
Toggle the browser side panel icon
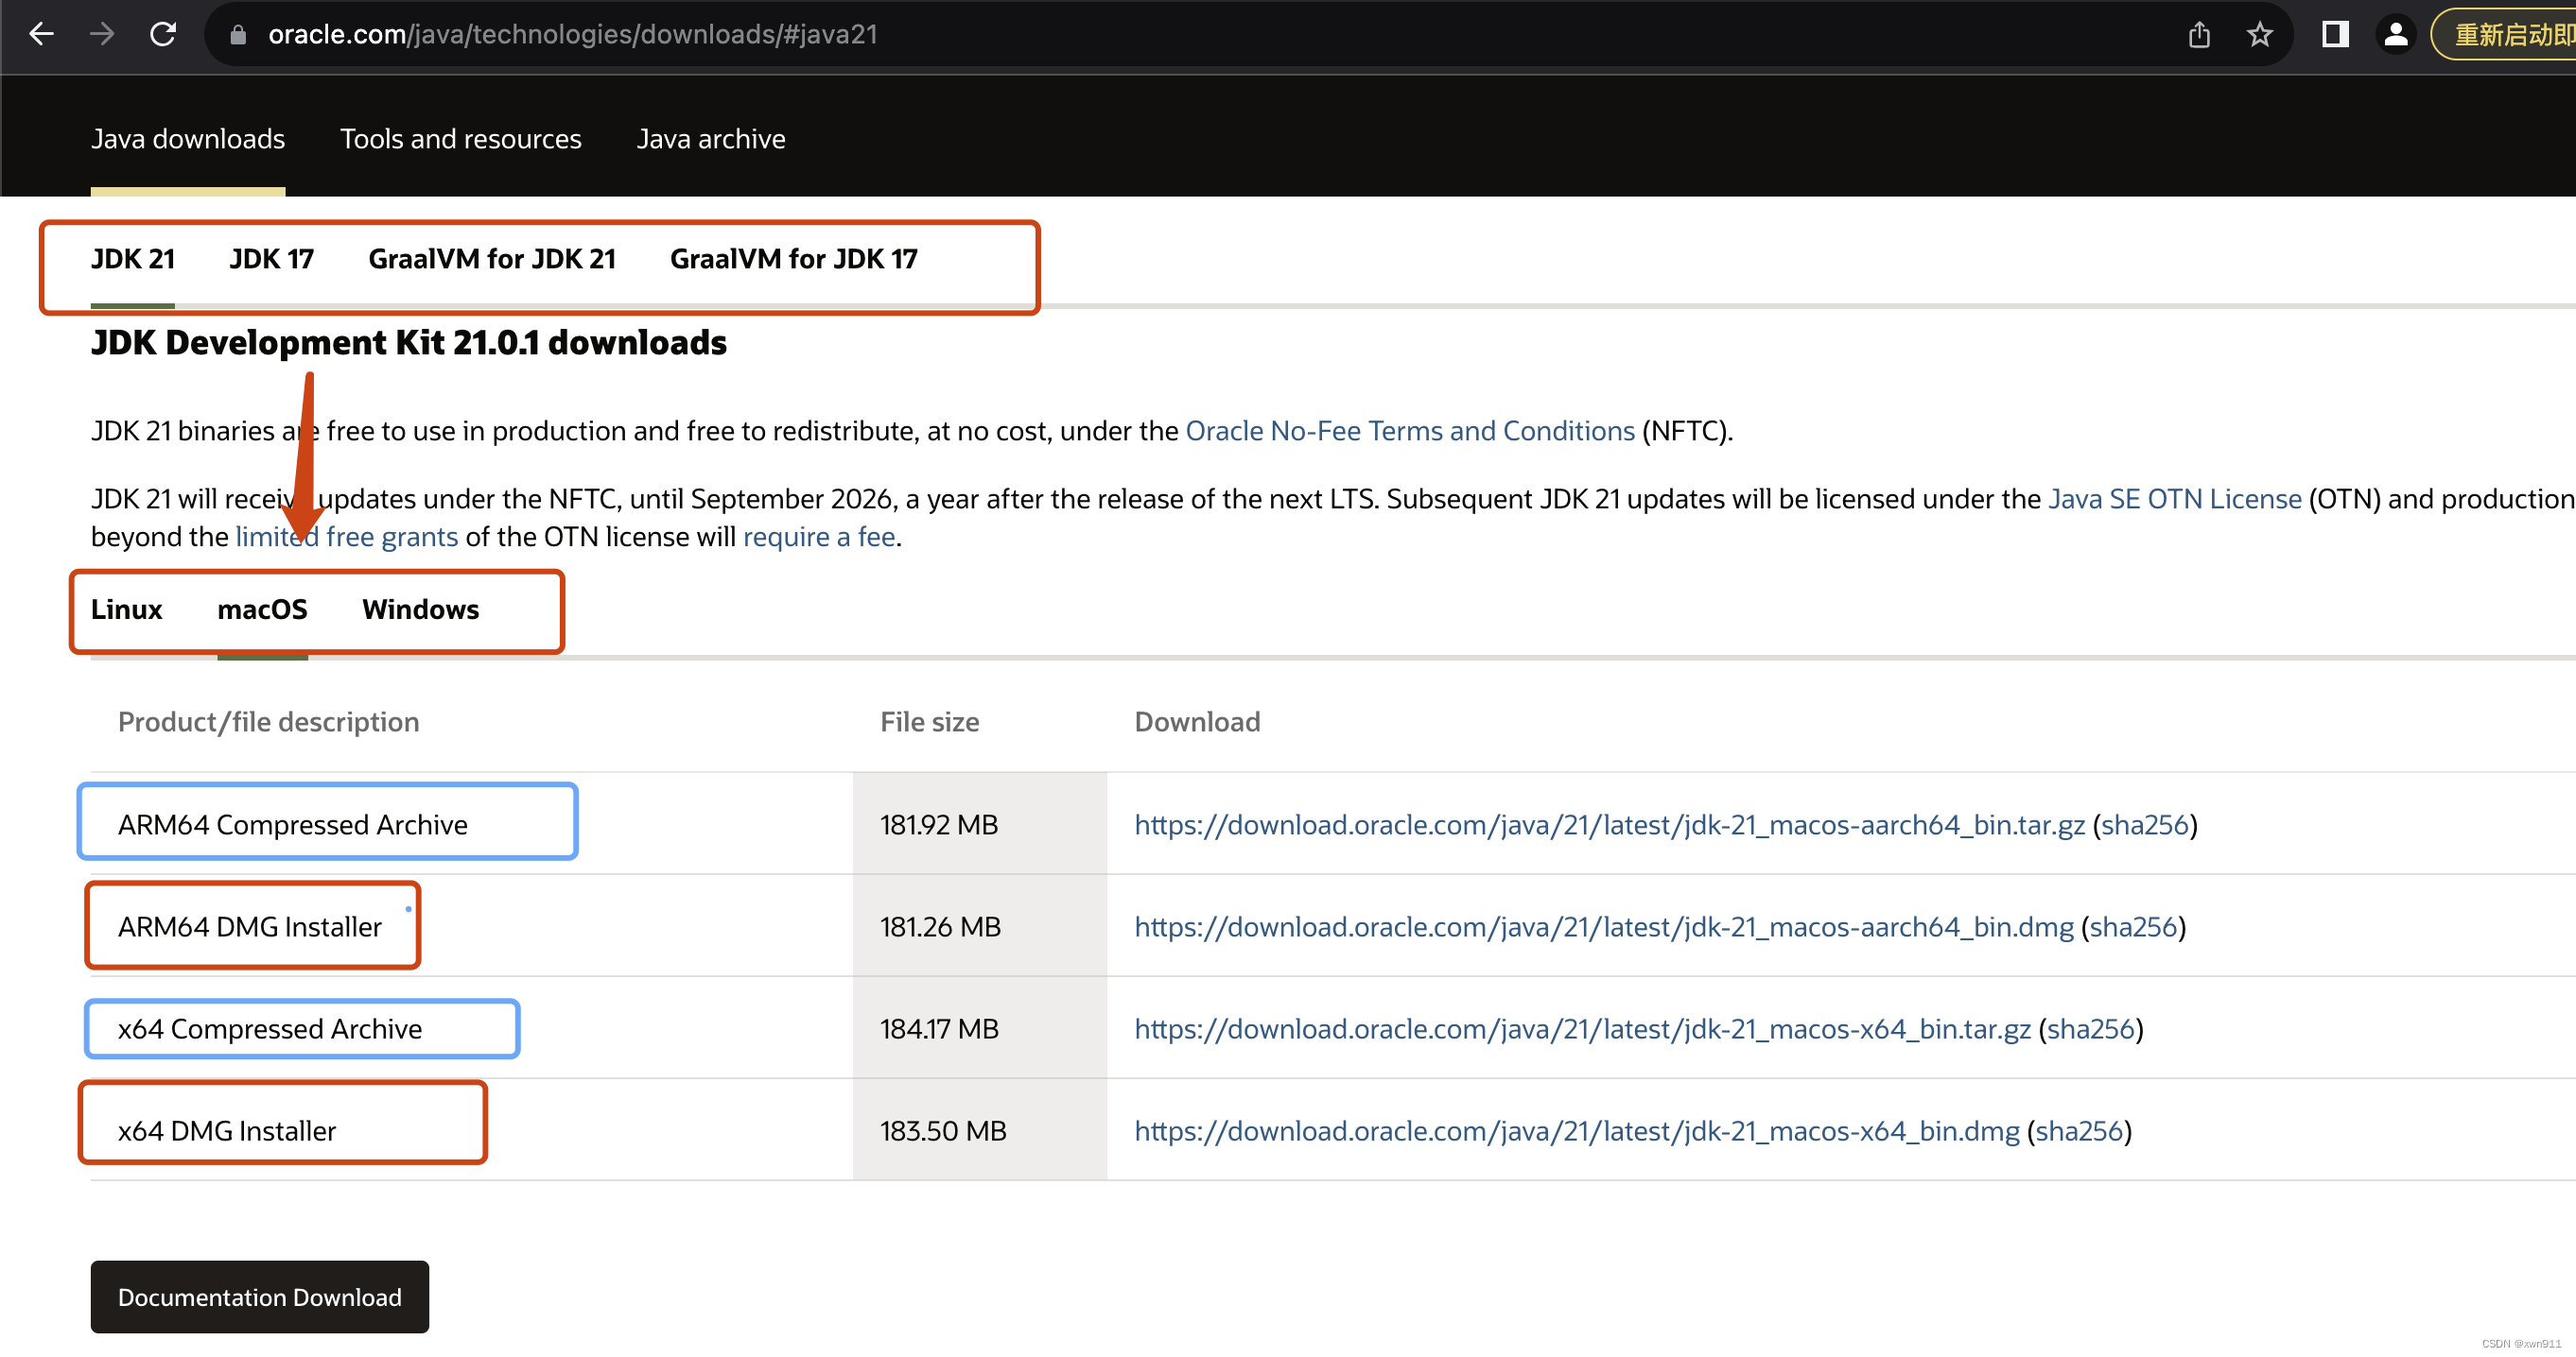[2334, 35]
